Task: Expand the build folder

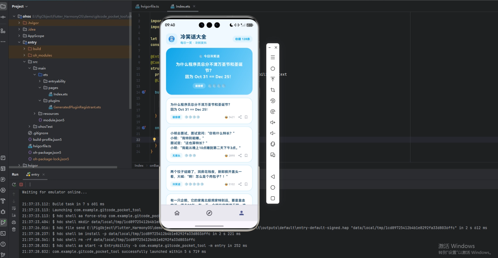Action: pos(24,49)
